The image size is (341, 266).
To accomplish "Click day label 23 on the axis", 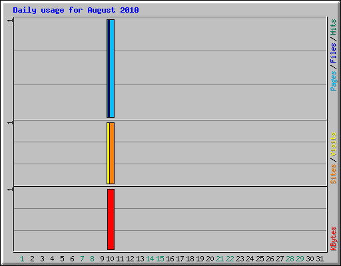I will (240, 259).
